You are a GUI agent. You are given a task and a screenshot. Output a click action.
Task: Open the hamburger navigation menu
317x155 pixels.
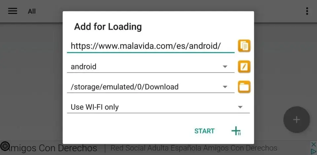coord(13,11)
